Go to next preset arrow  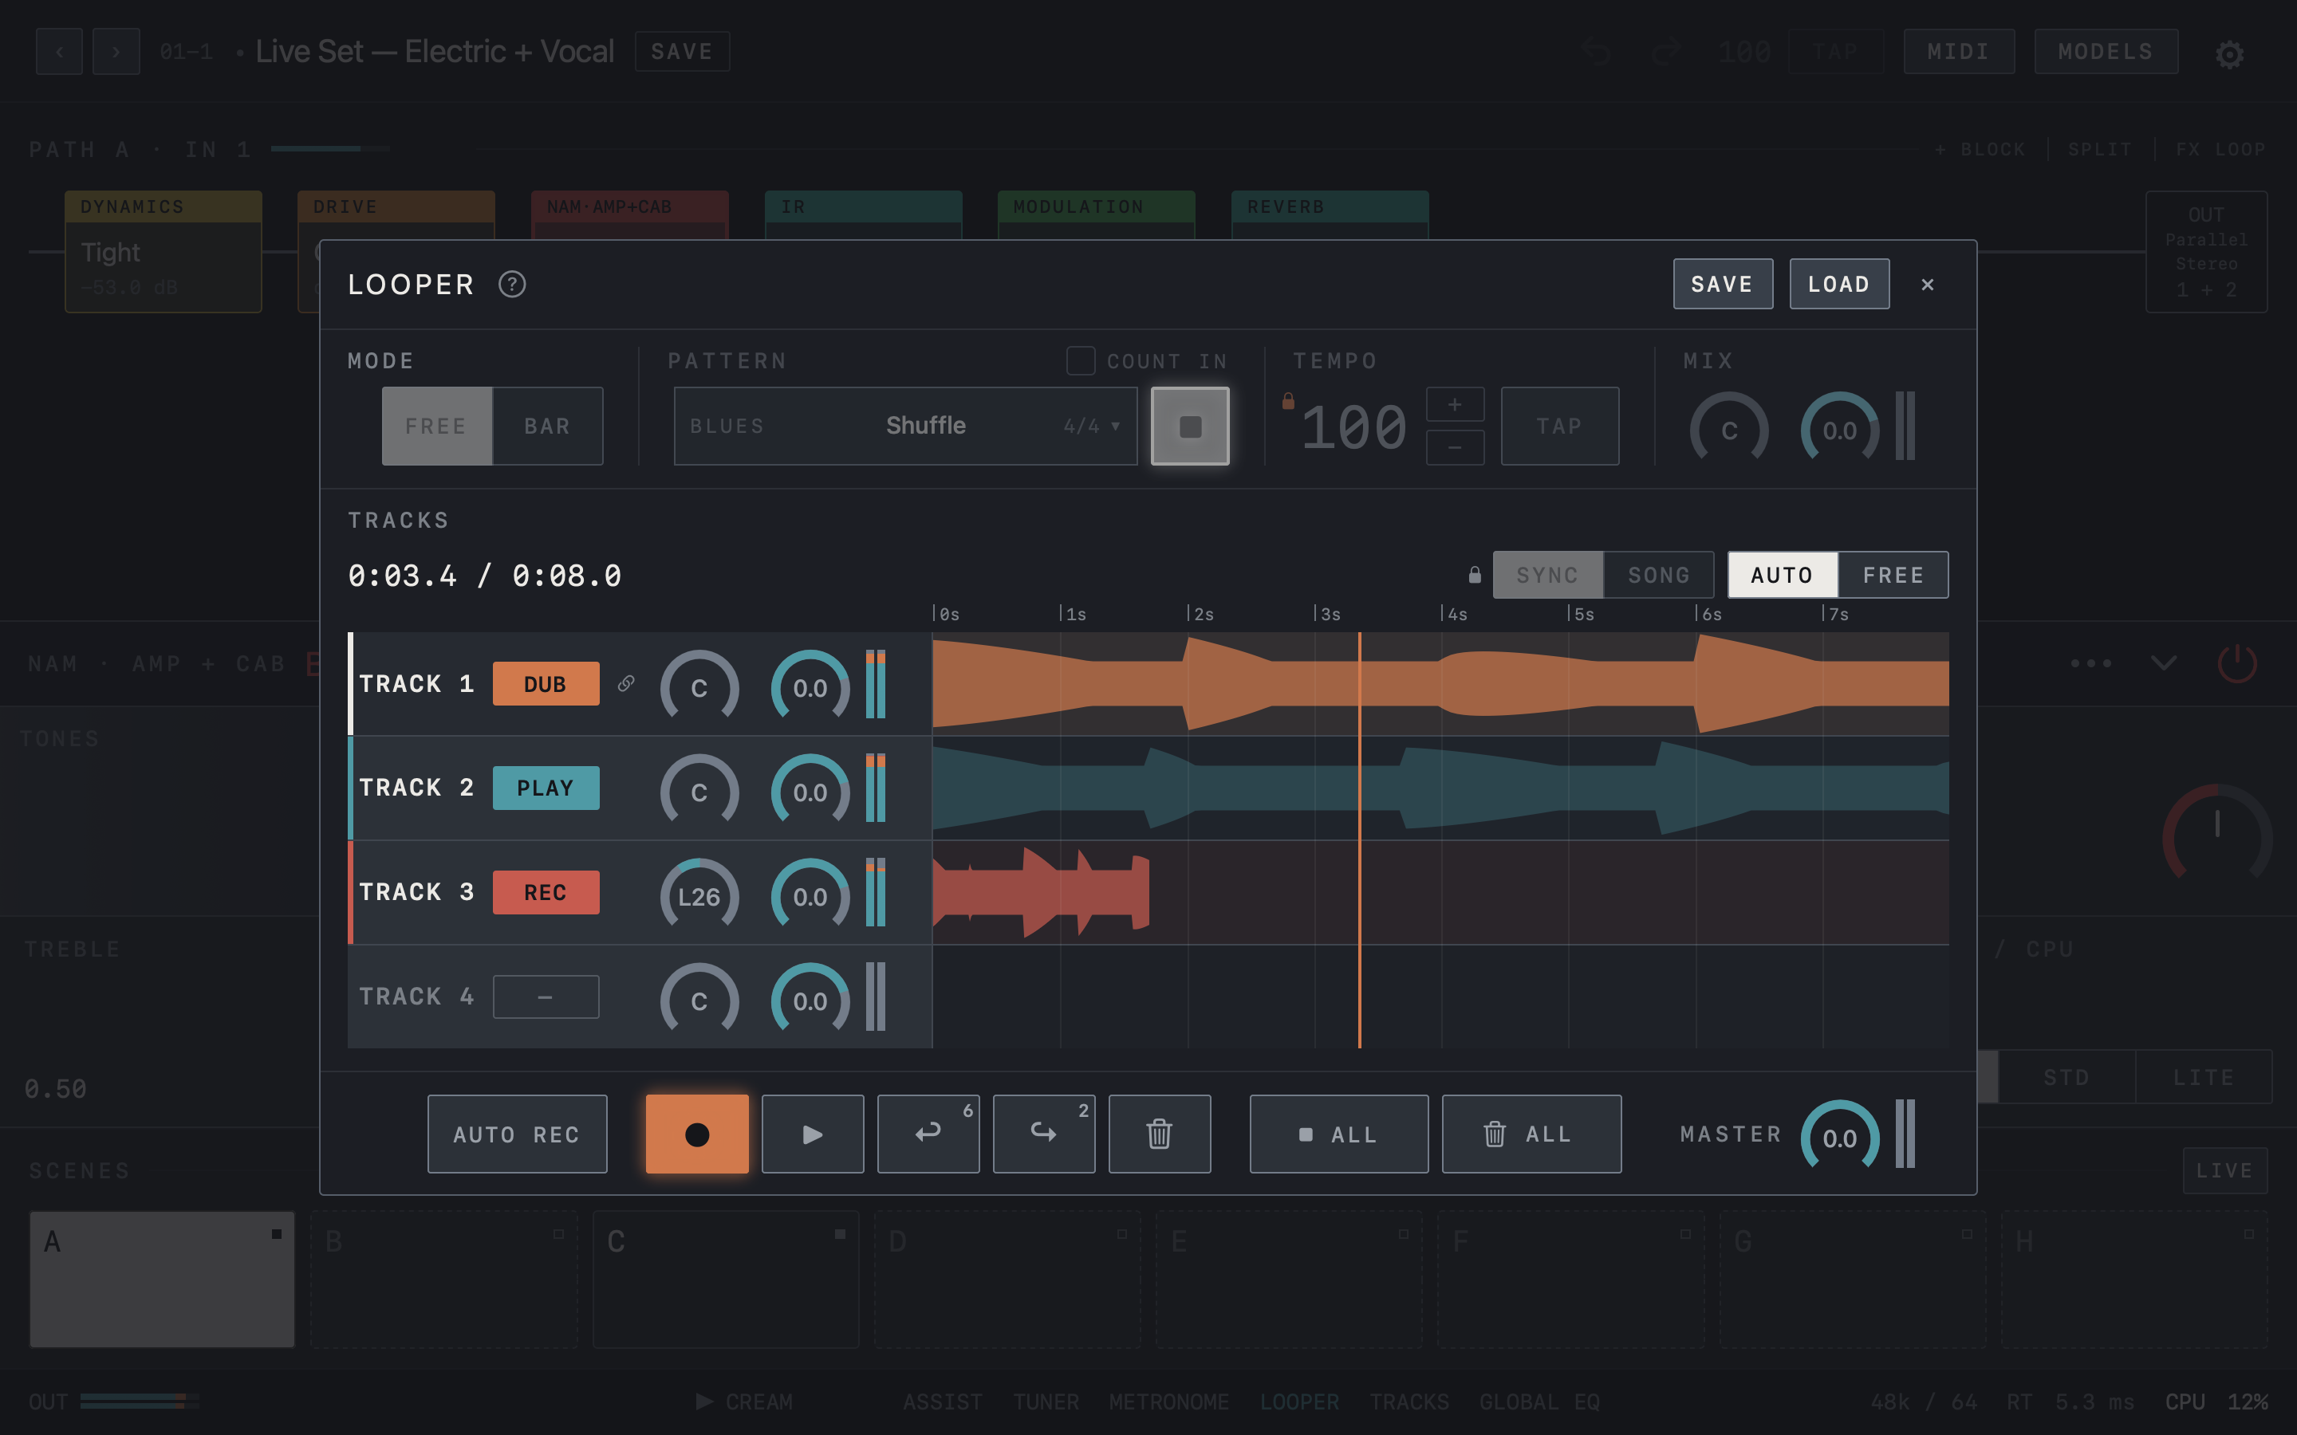(x=116, y=51)
